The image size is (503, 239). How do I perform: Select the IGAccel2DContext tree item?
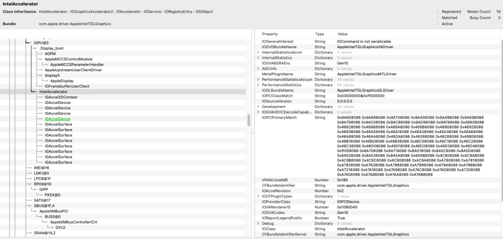click(61, 97)
